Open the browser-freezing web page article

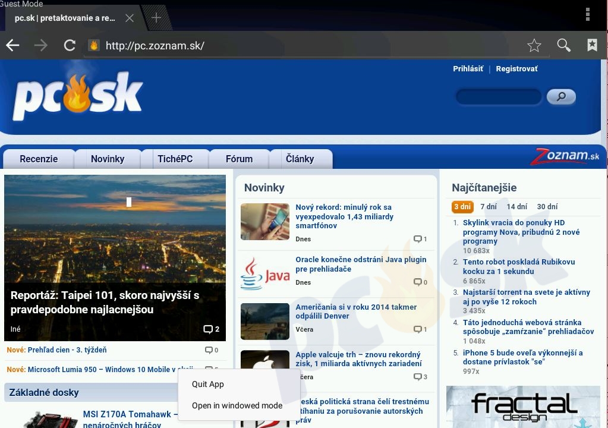tap(528, 327)
